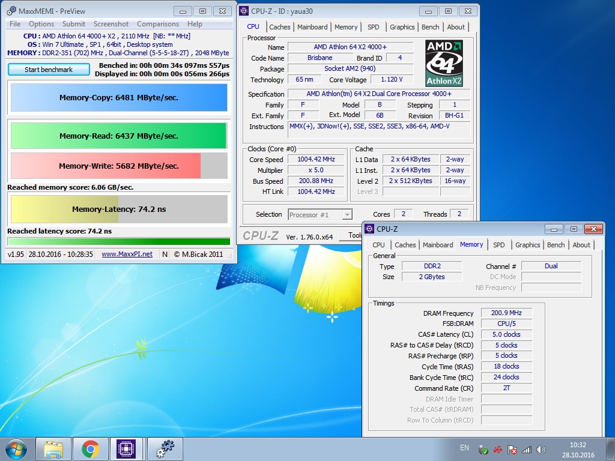Open the Comparisons menu in MaxxMEMI
This screenshot has width=615, height=461.
pos(158,24)
